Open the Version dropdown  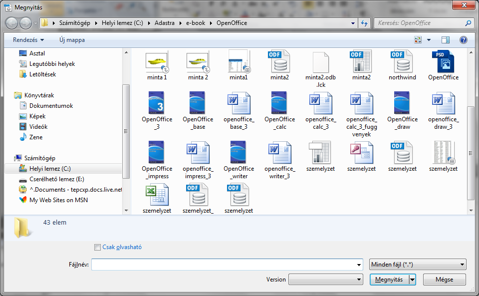click(x=326, y=279)
